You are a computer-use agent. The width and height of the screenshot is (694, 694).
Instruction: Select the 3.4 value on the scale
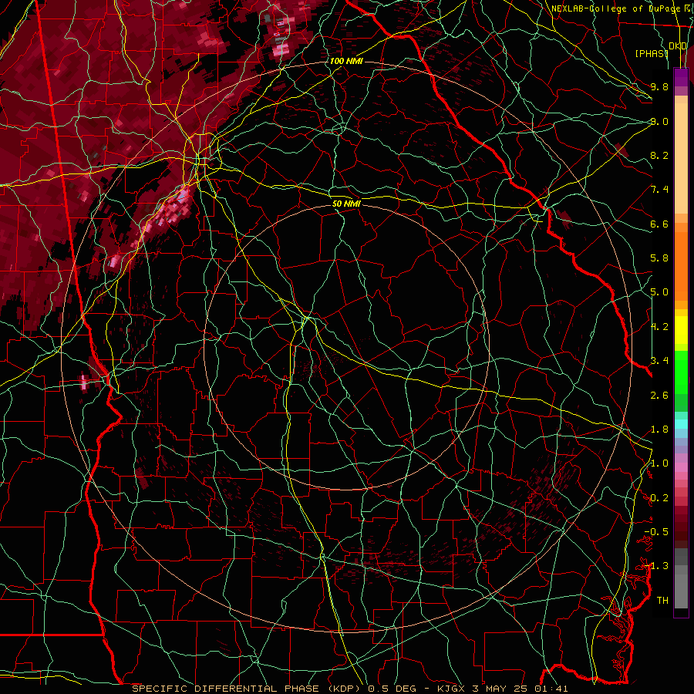pos(659,361)
